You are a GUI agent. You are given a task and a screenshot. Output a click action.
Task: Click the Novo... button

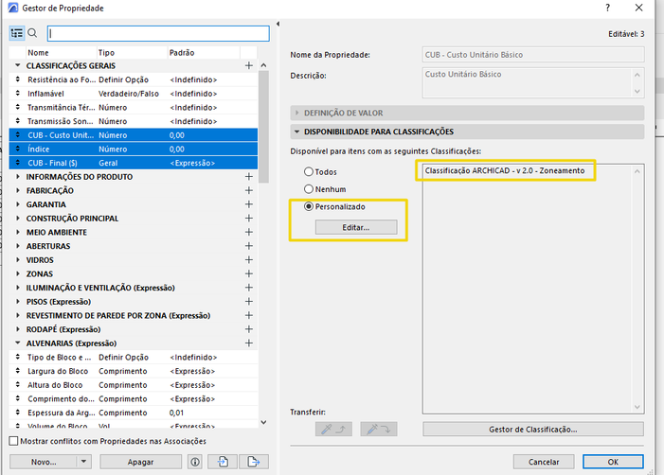click(x=44, y=462)
